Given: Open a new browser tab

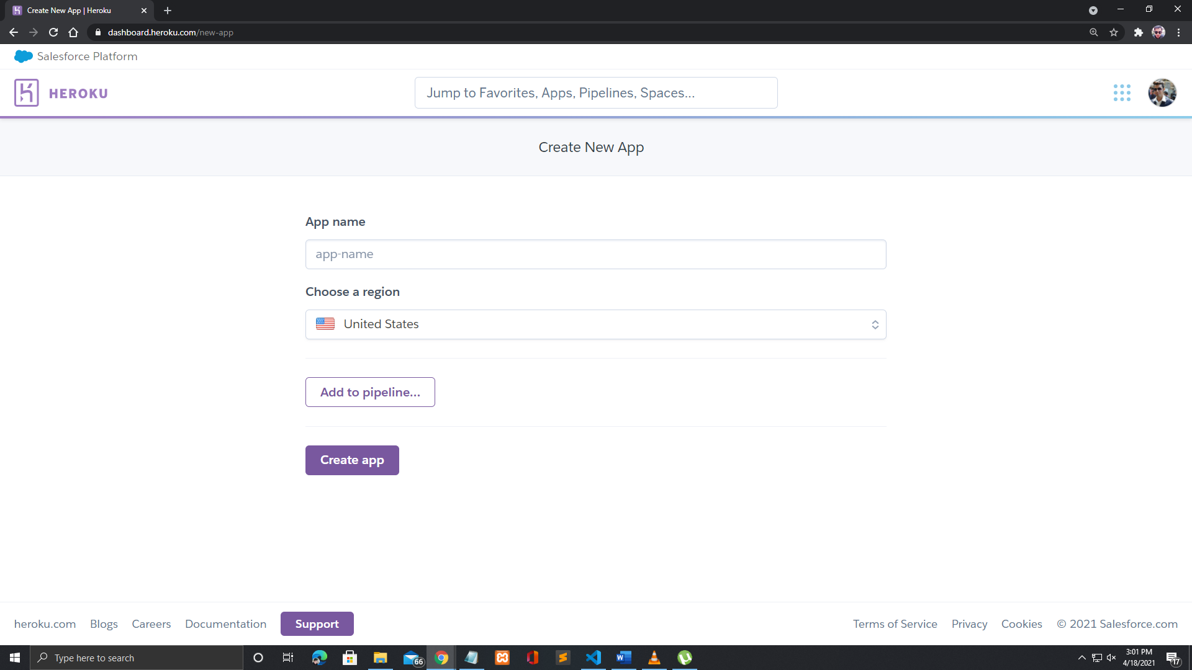Looking at the screenshot, I should tap(168, 11).
